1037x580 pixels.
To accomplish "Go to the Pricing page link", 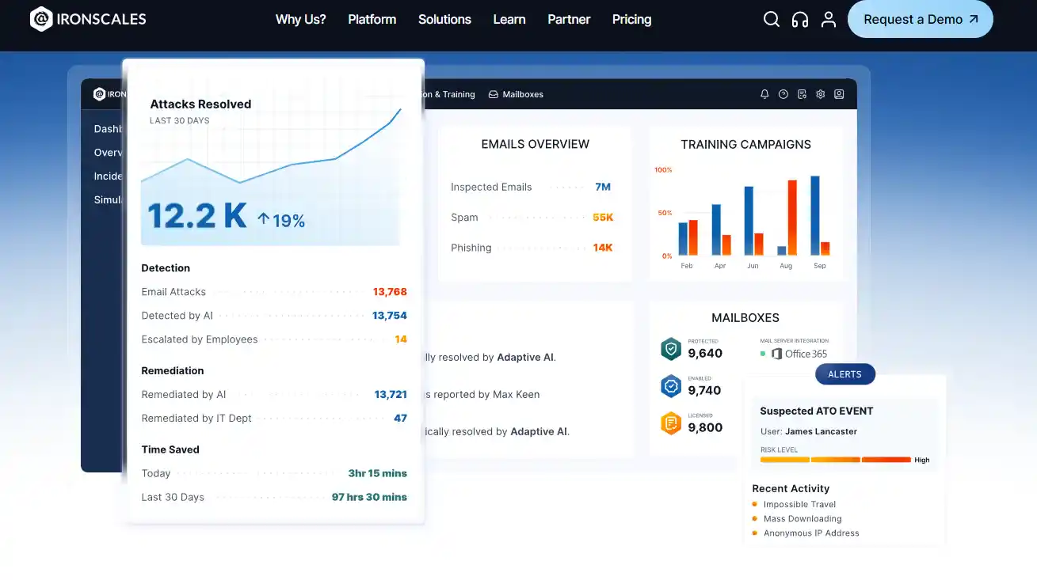I will [x=631, y=20].
